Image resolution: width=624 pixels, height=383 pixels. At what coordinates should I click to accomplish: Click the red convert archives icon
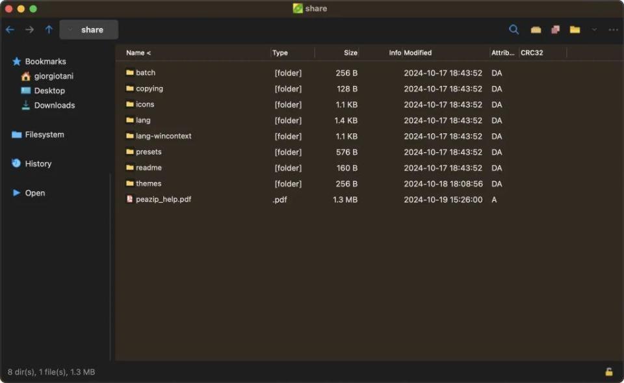pos(555,30)
